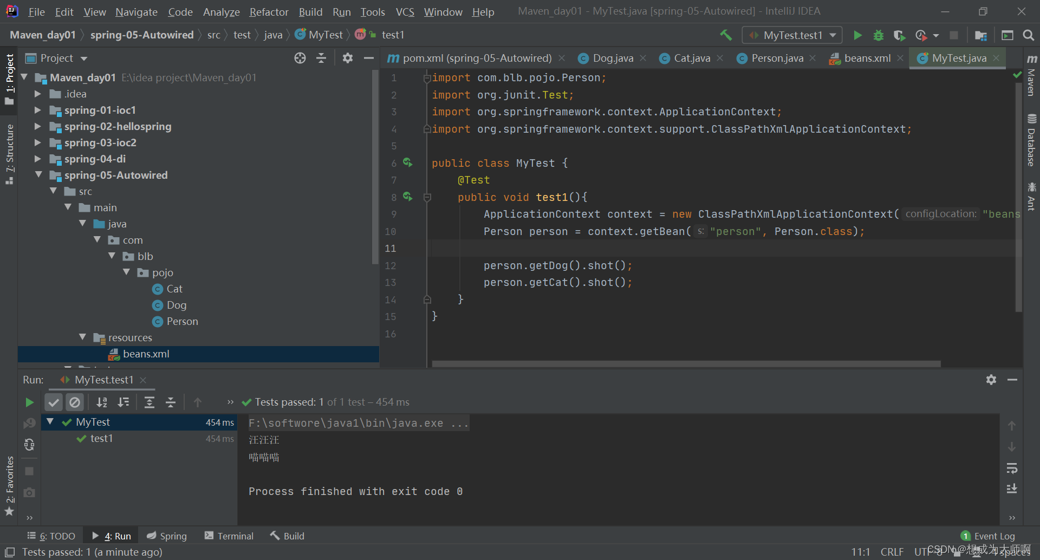
Task: Open Run panel settings gear
Action: pyautogui.click(x=991, y=380)
